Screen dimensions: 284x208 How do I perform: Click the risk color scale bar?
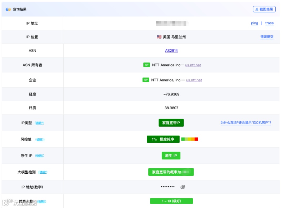(x=190, y=139)
